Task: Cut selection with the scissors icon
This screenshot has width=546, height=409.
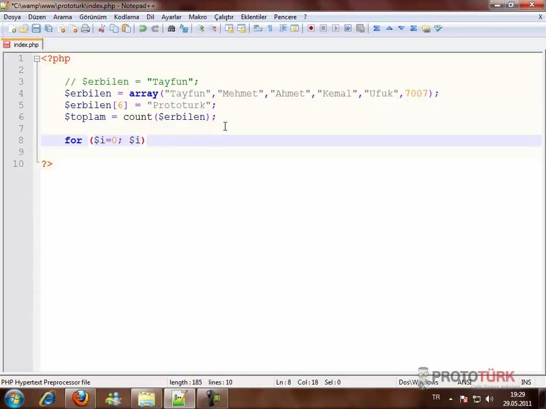Action: point(102,28)
